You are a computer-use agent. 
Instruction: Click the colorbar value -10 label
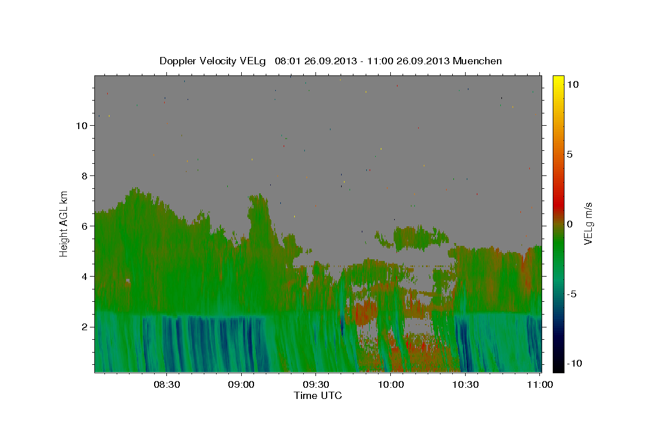pyautogui.click(x=573, y=363)
